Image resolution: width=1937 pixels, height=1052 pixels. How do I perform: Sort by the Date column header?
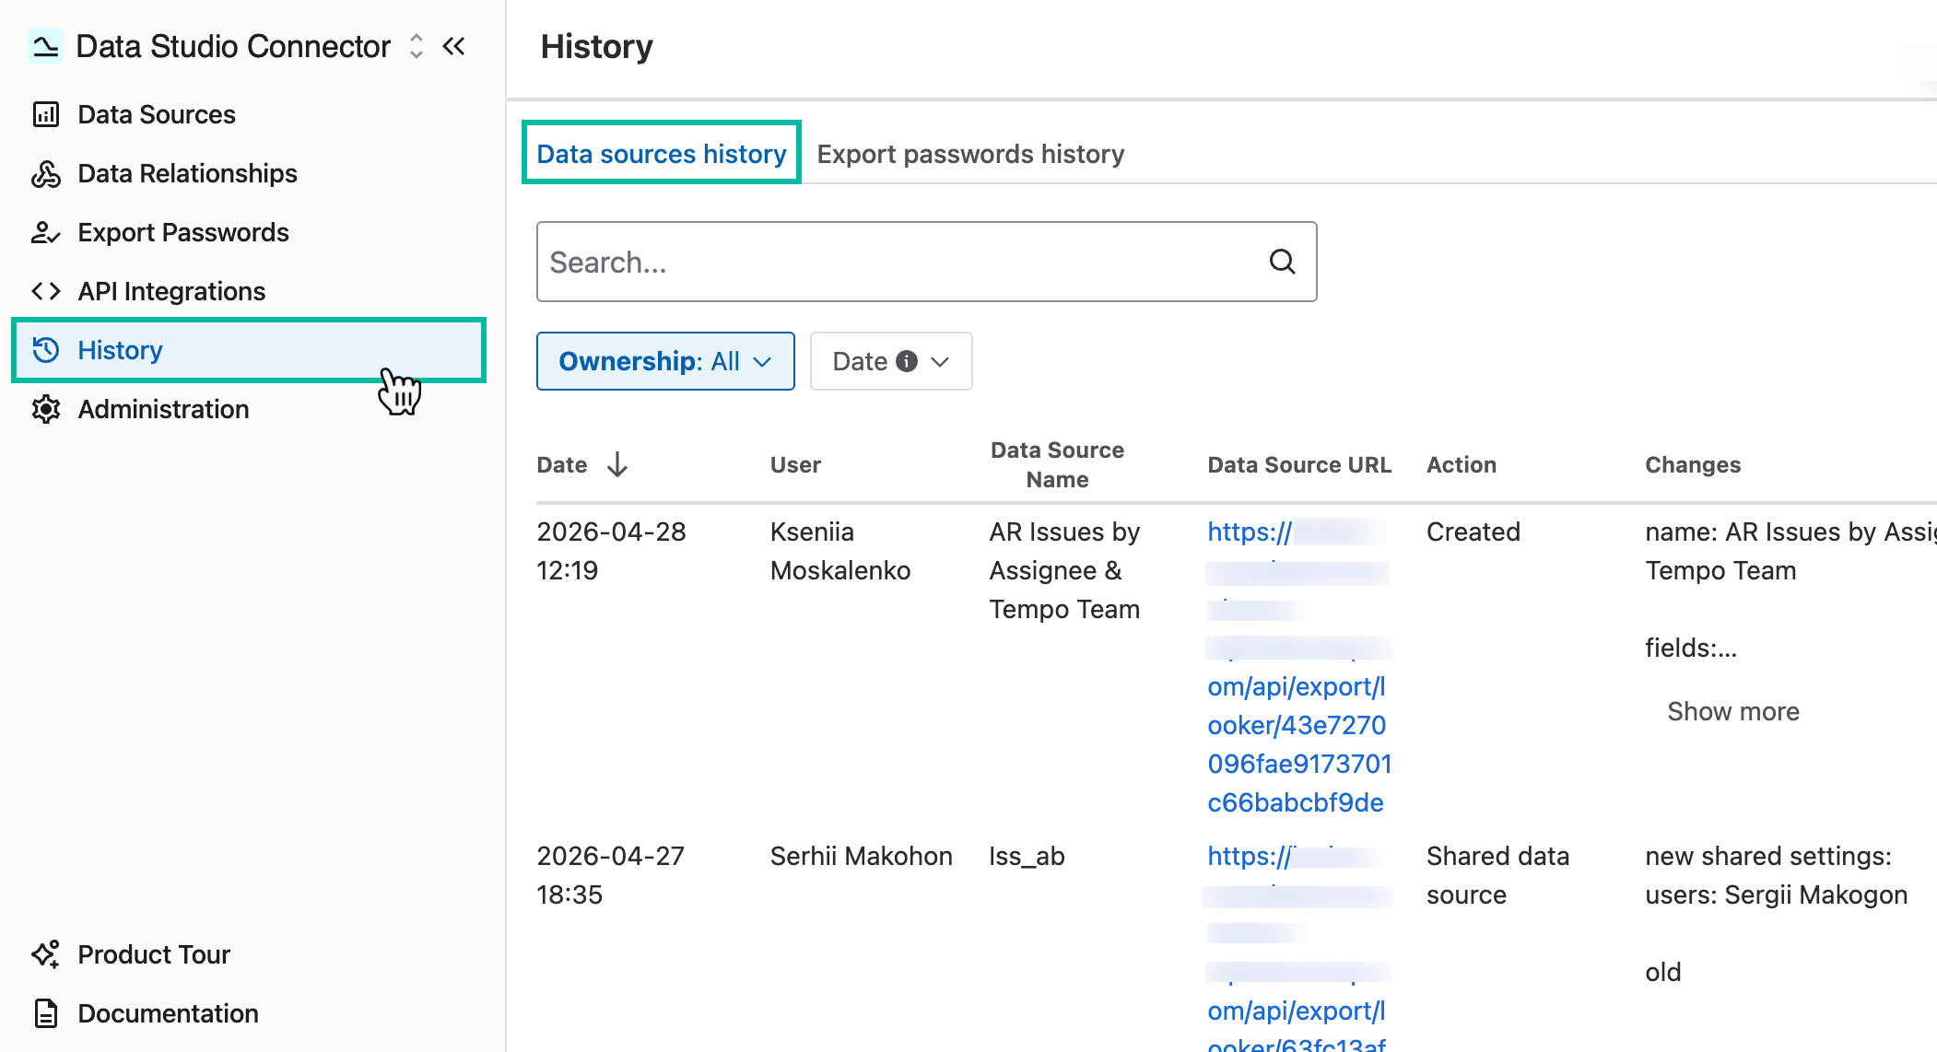click(562, 464)
